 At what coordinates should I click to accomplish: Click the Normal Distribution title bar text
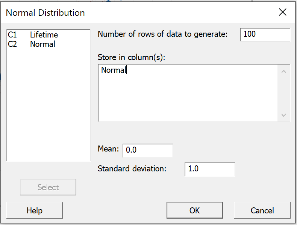45,13
